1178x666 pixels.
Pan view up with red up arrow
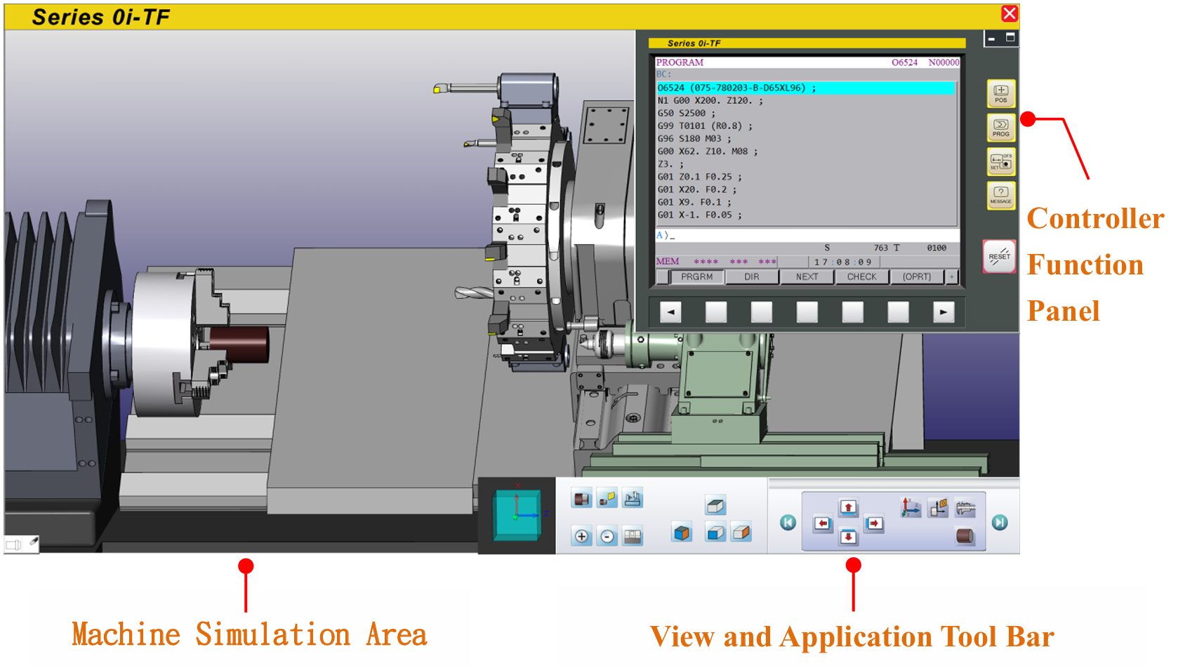coord(848,507)
